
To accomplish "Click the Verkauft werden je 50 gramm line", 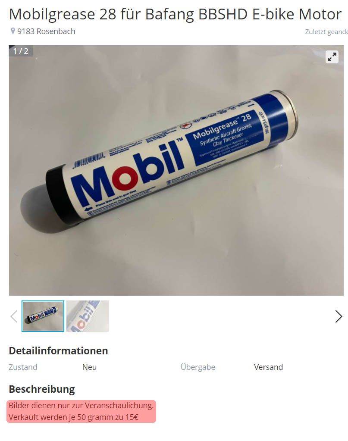I will 74,417.
